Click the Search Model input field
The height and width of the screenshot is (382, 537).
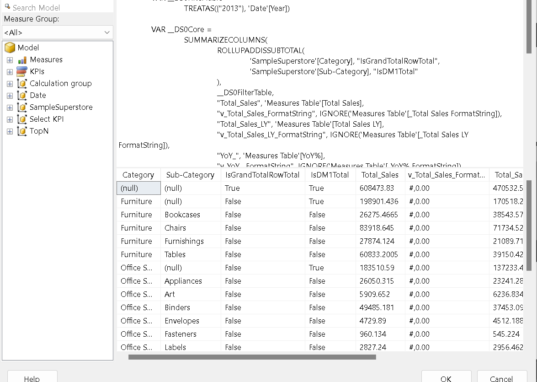(x=59, y=7)
